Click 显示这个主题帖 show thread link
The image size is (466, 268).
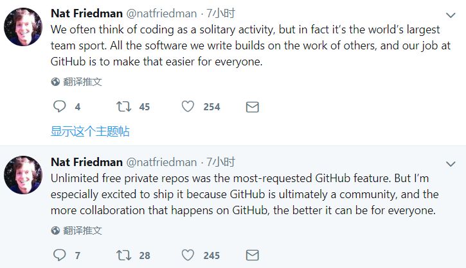90,131
